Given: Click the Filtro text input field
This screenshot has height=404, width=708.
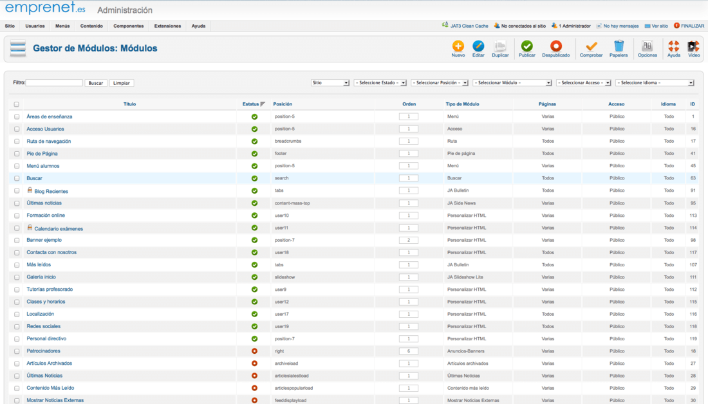Looking at the screenshot, I should coord(54,82).
